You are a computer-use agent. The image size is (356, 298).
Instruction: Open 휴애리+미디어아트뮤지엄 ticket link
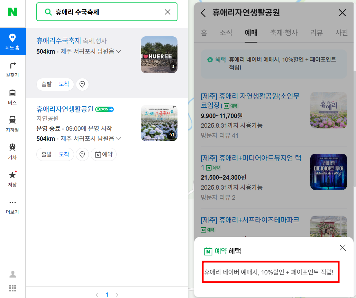click(x=251, y=162)
